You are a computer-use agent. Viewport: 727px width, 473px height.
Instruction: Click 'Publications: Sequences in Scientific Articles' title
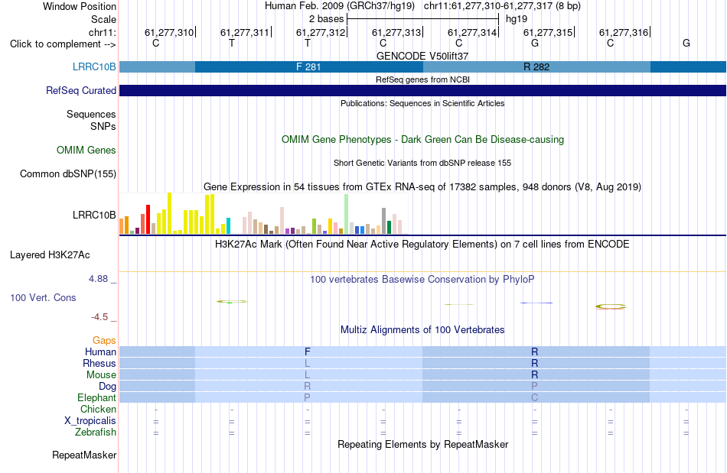click(422, 103)
